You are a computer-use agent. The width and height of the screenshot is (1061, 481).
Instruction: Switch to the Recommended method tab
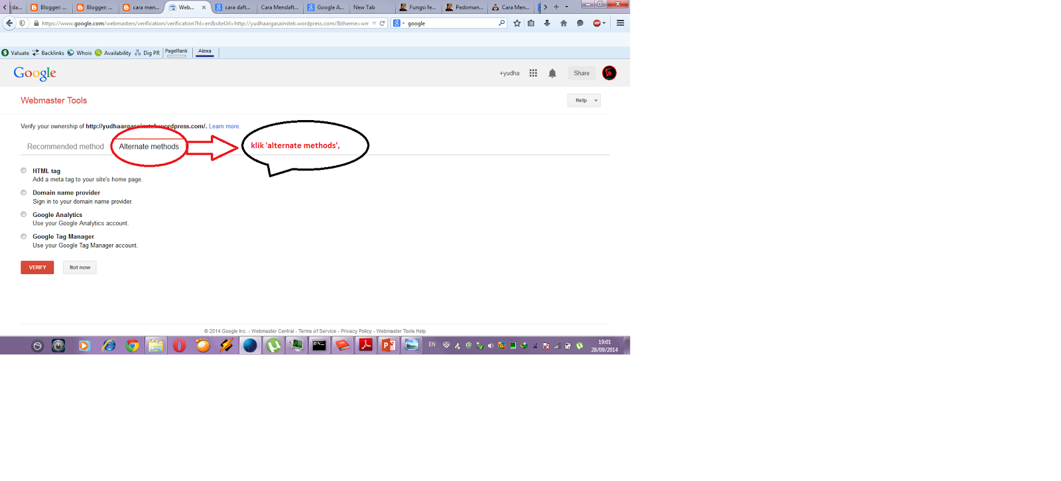[x=66, y=147]
